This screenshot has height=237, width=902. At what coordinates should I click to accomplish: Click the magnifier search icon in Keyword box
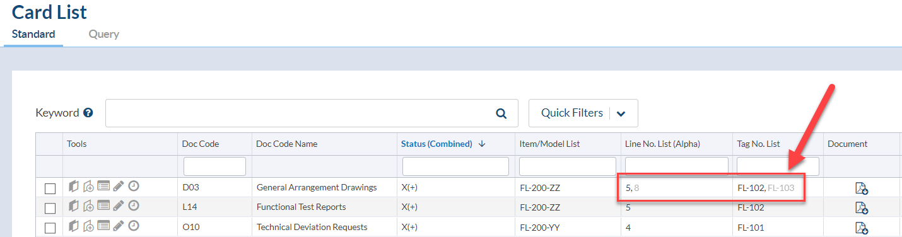pos(501,113)
